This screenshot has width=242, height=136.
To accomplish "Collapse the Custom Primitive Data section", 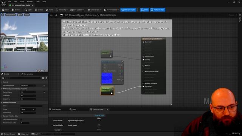I will click(x=2, y=116).
